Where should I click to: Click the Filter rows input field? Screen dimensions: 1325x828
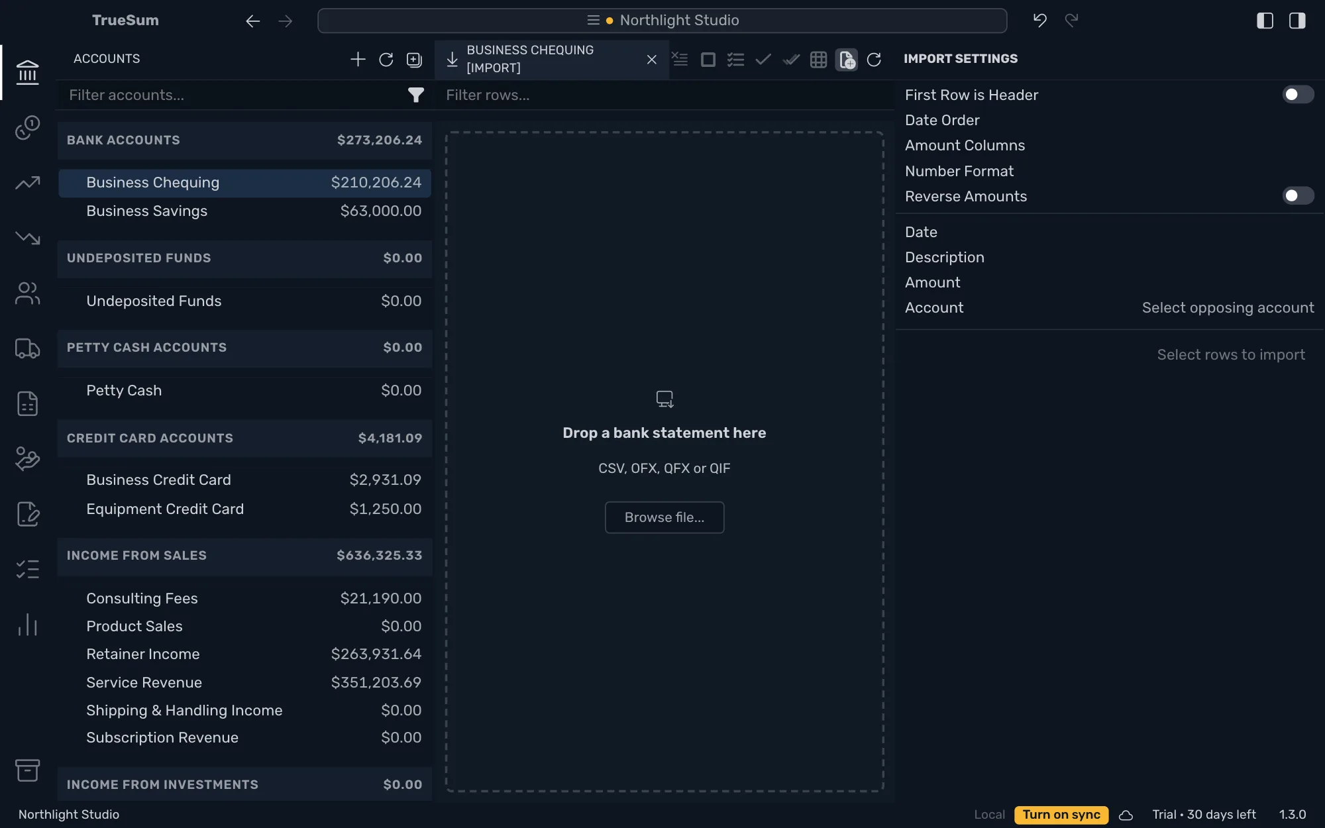point(666,95)
